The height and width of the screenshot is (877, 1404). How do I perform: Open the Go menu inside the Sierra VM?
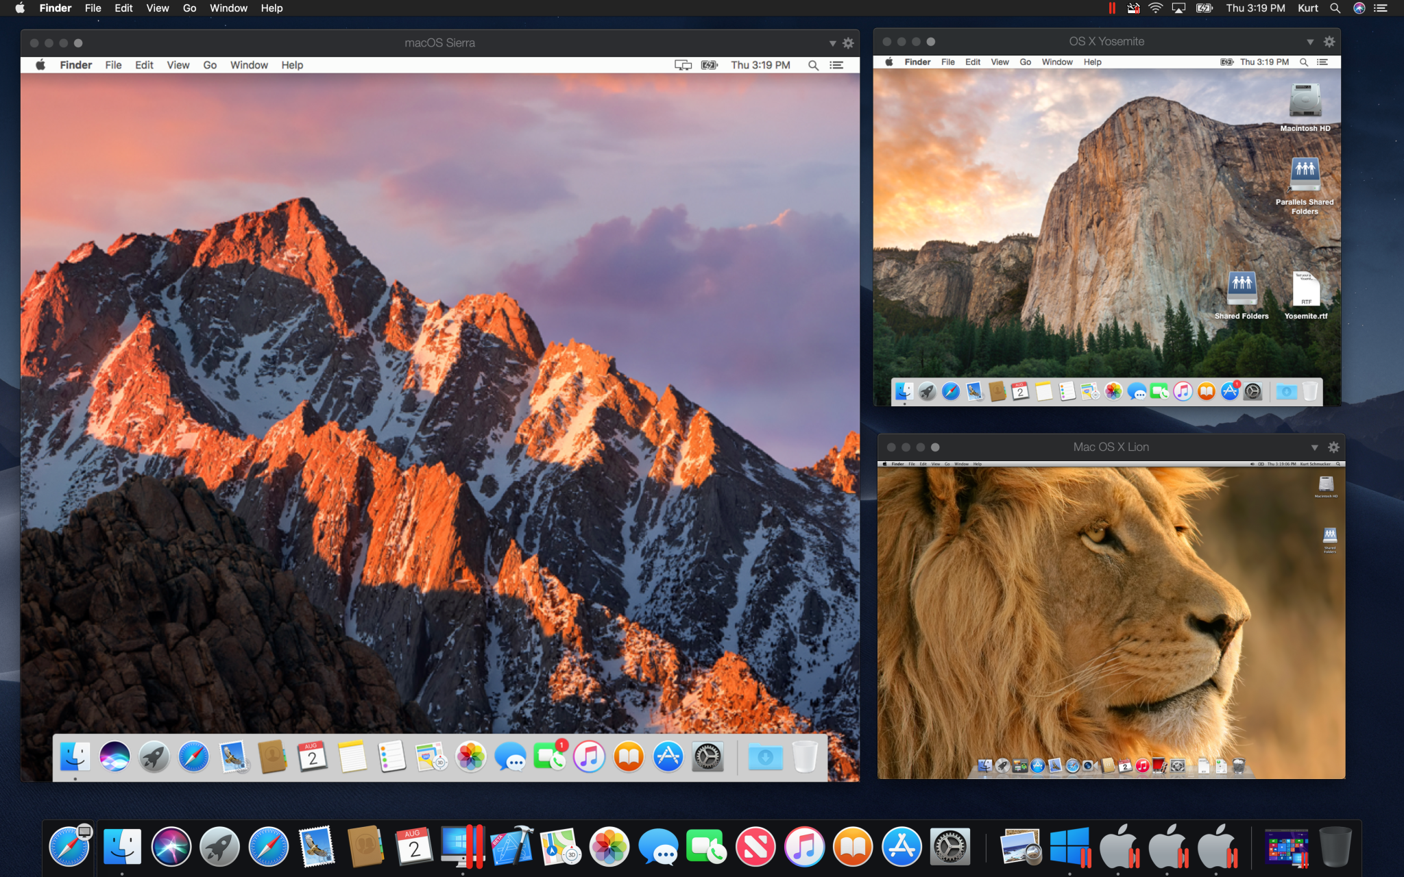tap(210, 65)
